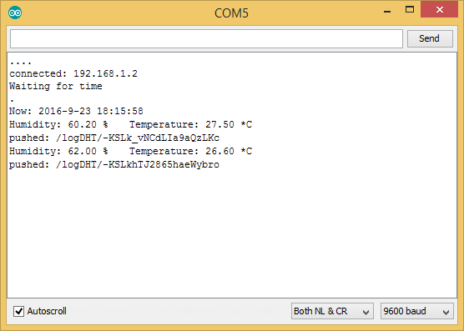The image size is (464, 331).
Task: Click the COM5 window title text
Action: point(231,13)
